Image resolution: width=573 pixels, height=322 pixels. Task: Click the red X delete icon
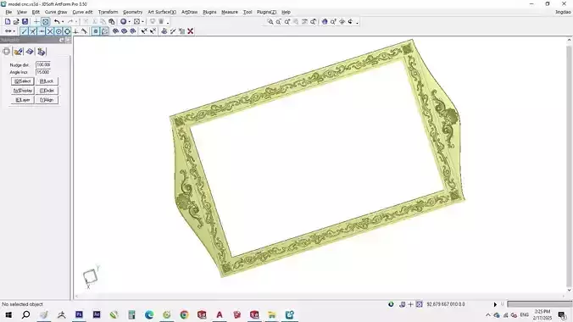[x=191, y=31]
